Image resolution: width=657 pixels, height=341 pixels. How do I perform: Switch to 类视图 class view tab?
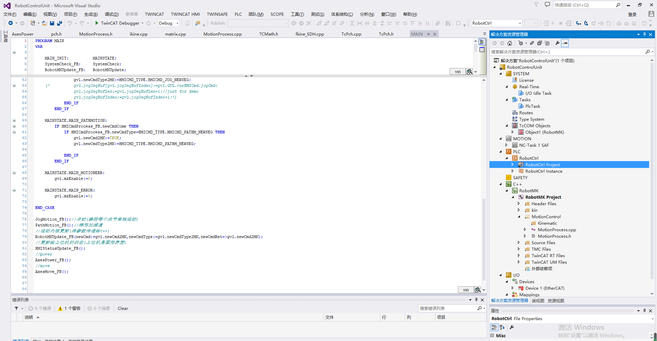[538, 301]
